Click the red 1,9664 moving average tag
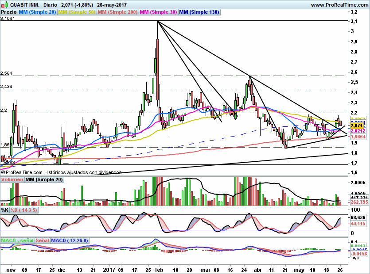Image resolution: width=370 pixels, height=274 pixels. coord(358,137)
